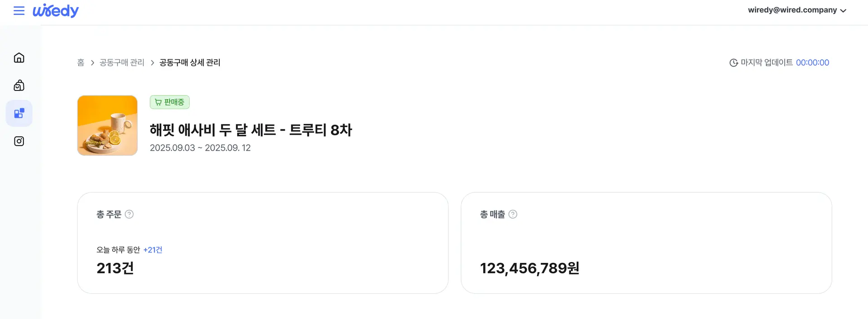Click help icon next to 총 주문
Screen dimensions: 868x319
pos(129,214)
